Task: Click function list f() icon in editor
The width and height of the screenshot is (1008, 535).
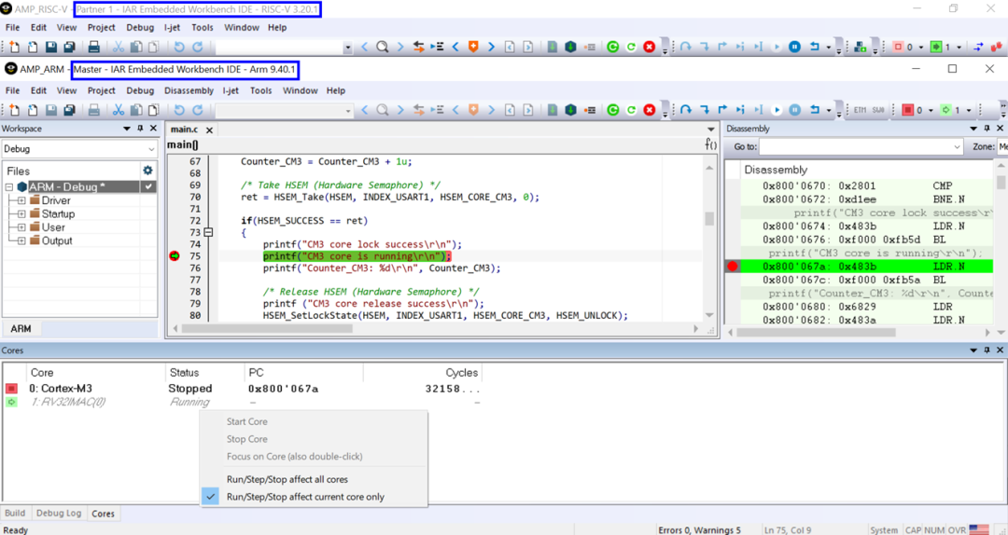Action: tap(710, 144)
